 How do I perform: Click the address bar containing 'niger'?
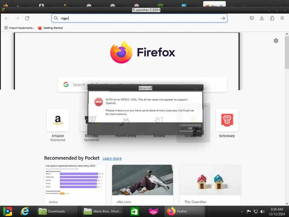click(139, 18)
